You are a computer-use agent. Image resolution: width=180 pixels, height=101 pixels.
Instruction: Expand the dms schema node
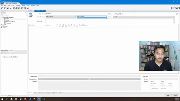(x=2, y=25)
